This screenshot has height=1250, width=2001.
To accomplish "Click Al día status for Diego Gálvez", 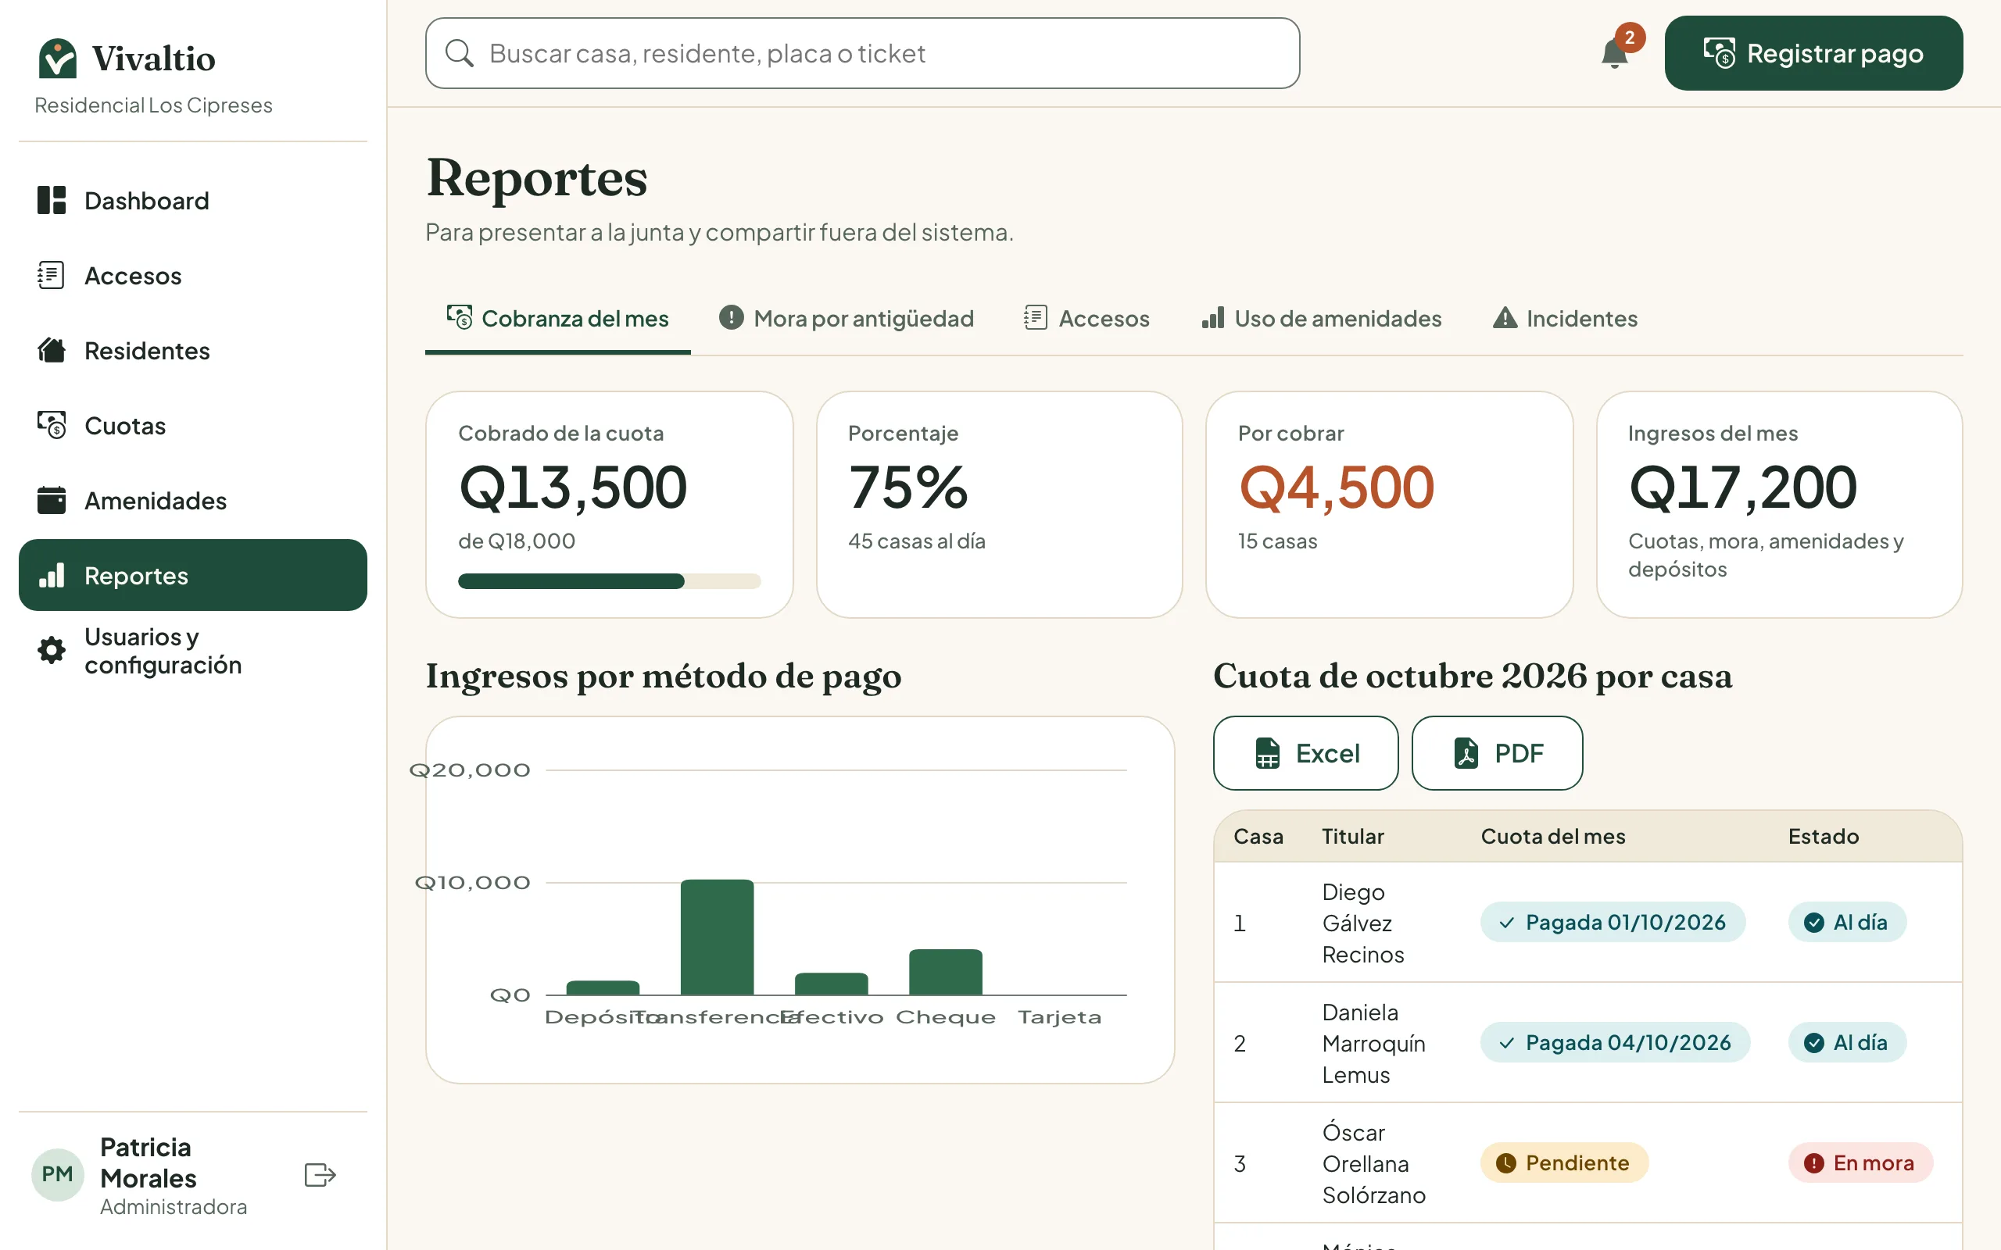I will (x=1847, y=922).
